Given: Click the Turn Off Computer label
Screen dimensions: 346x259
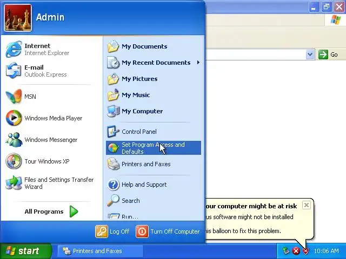Looking at the screenshot, I should pos(175,231).
